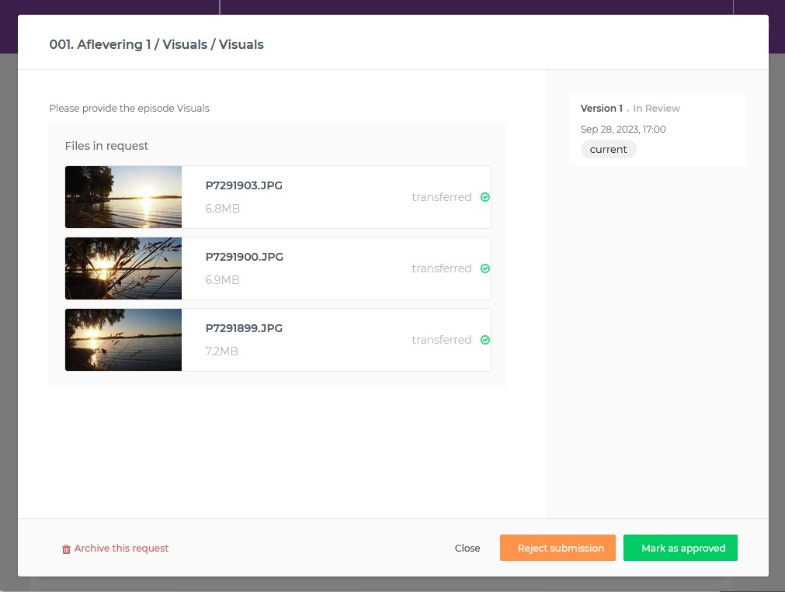The image size is (785, 592).
Task: Open the P7291899.JPG lake thumbnail
Action: (123, 340)
